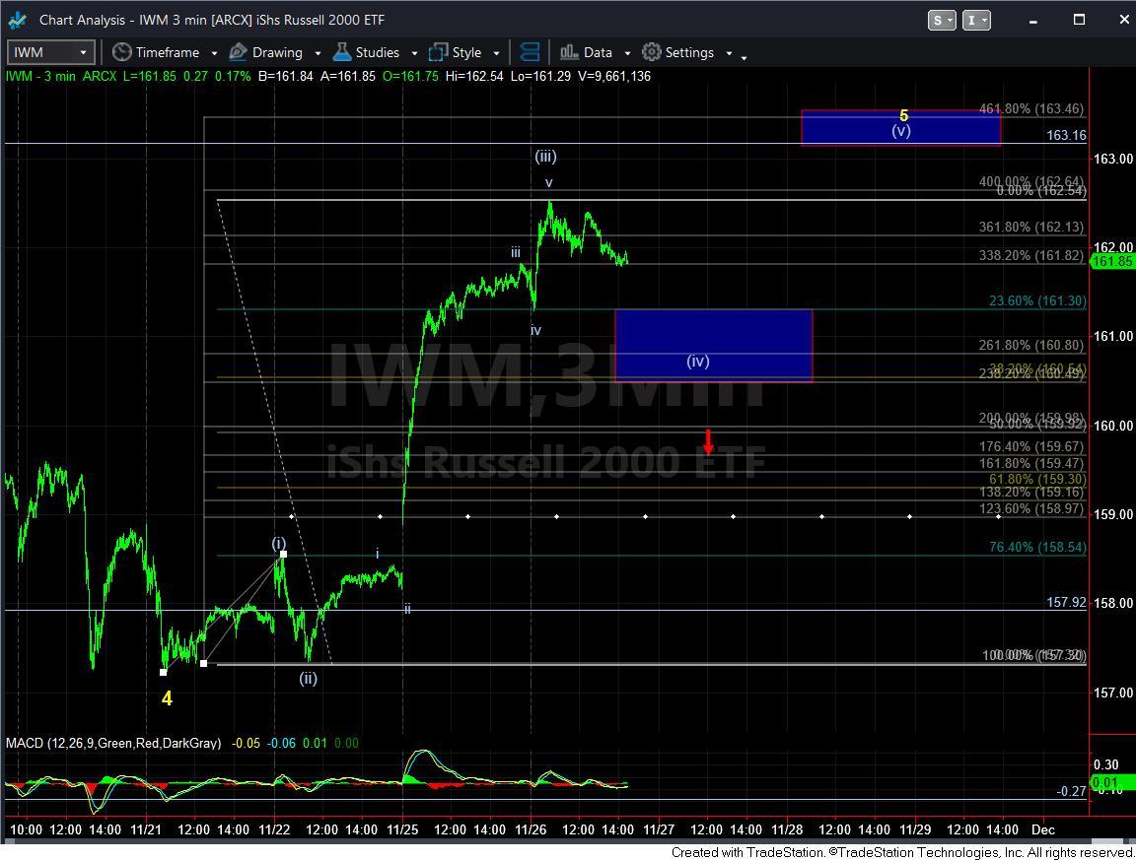Expand the Data dropdown arrow

(627, 53)
